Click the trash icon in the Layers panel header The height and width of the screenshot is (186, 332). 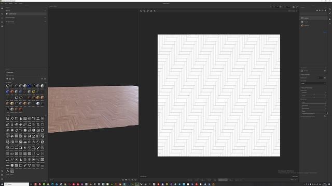click(325, 10)
